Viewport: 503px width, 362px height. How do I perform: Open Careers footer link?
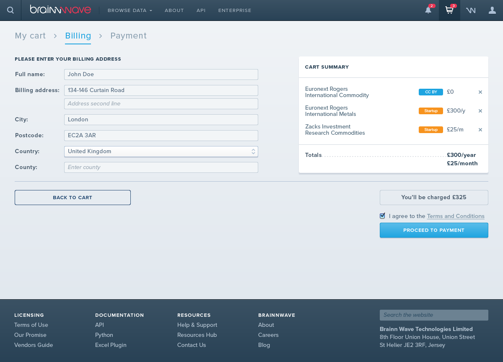[268, 335]
